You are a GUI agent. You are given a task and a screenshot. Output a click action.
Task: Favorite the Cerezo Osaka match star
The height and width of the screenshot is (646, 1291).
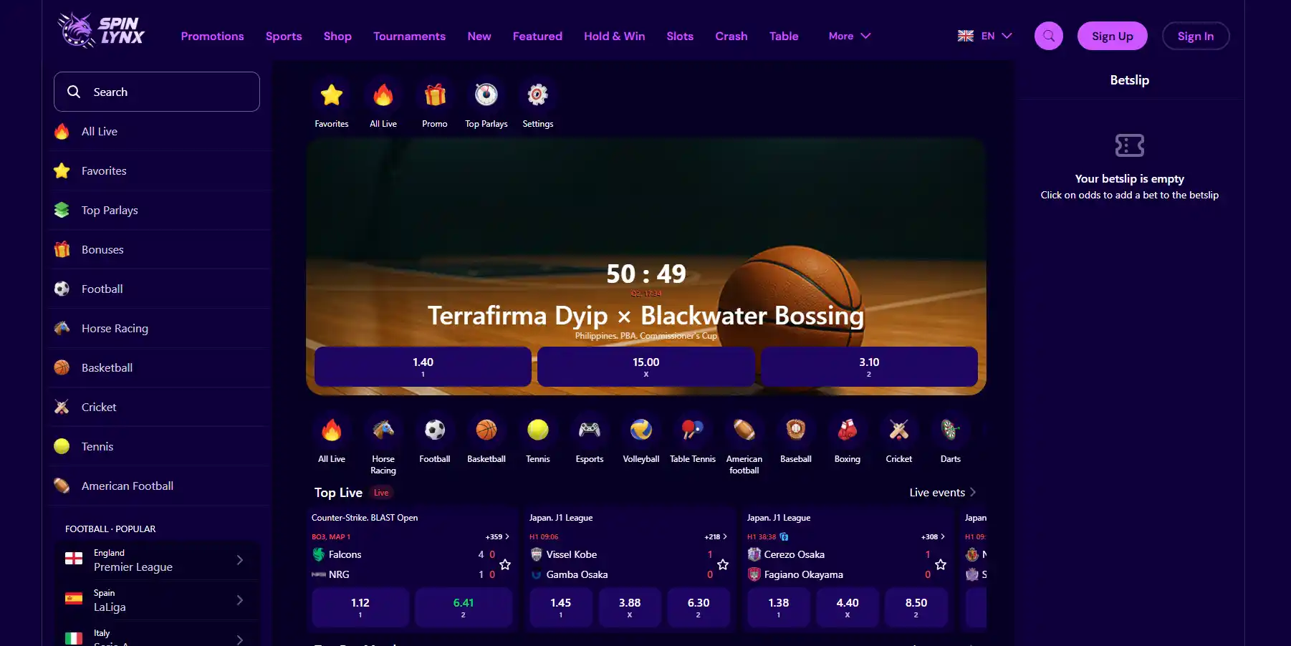point(941,564)
